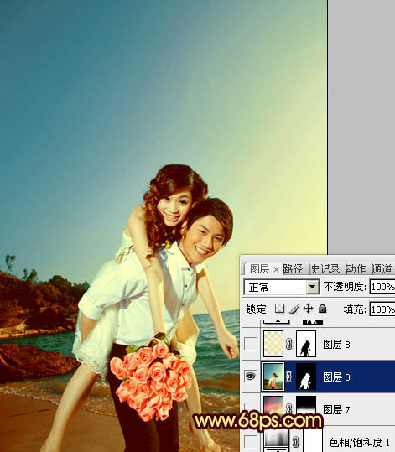This screenshot has width=395, height=452.
Task: Click the lock image pixels brush icon
Action: point(294,309)
